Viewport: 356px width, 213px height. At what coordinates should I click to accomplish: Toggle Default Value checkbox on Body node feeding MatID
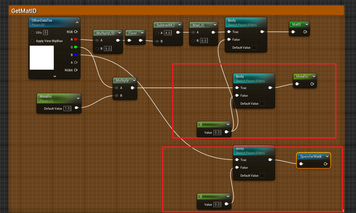254,48
